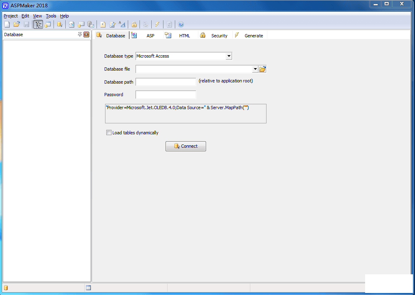
Task: Click the connection string text box
Action: (x=186, y=114)
